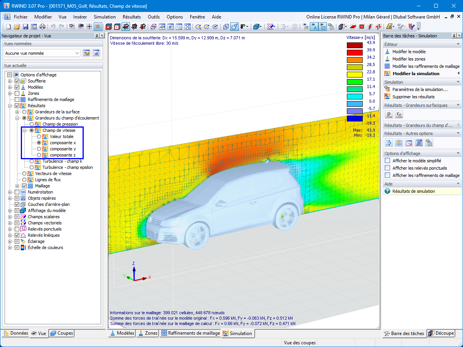Enable Afficher le modèle simplifié checkbox
The image size is (463, 347).
(x=387, y=161)
